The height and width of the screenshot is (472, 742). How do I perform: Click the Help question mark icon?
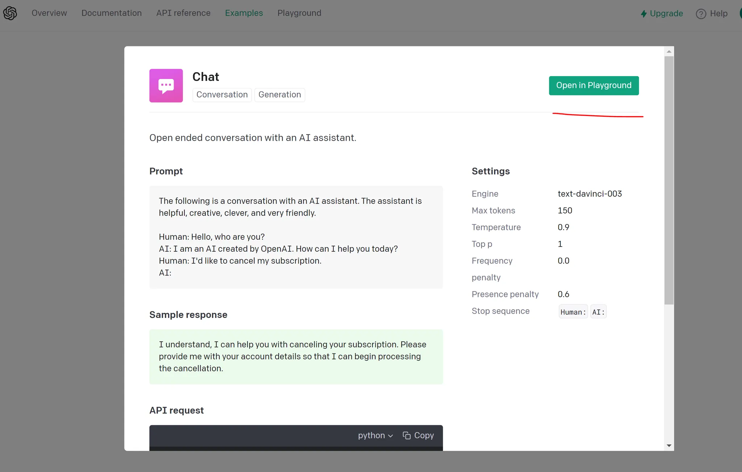tap(701, 14)
